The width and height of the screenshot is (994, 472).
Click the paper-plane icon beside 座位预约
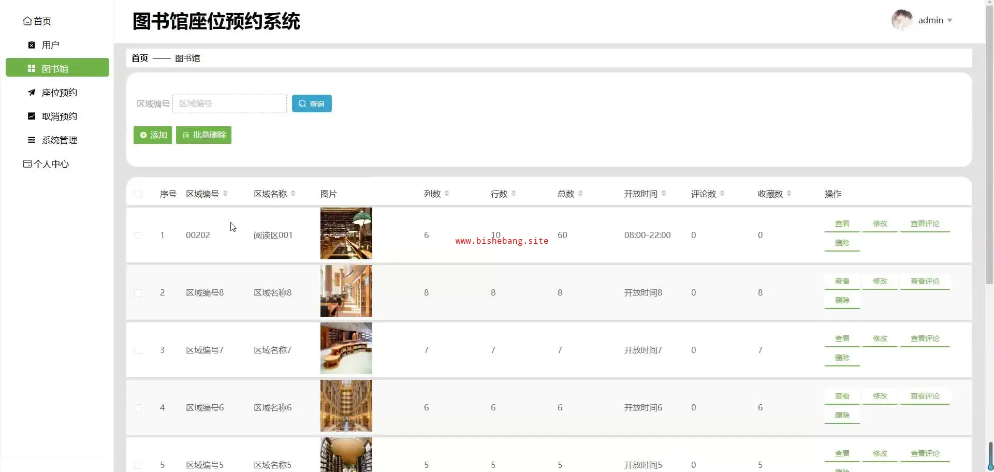tap(32, 93)
